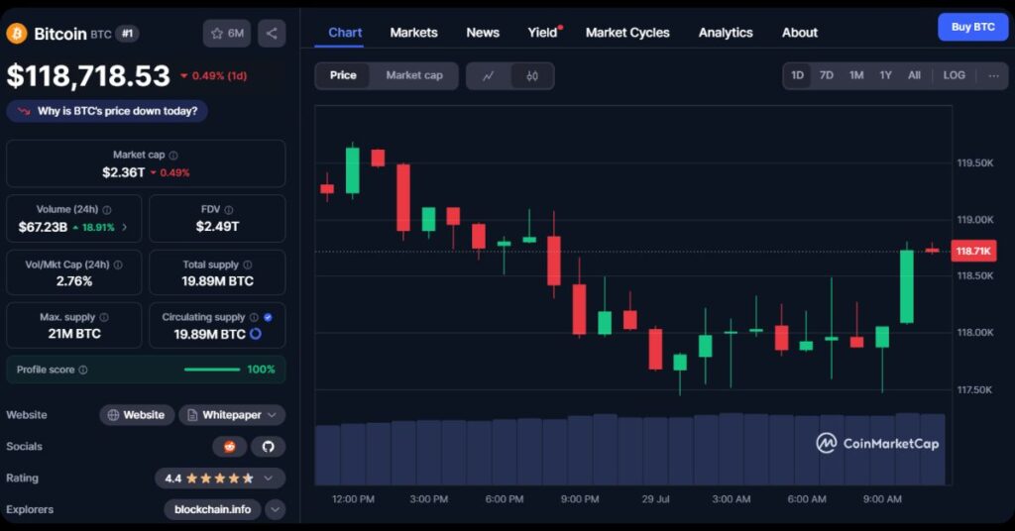This screenshot has height=531, width=1015.
Task: Click the Circulating supply info icon
Action: [254, 317]
